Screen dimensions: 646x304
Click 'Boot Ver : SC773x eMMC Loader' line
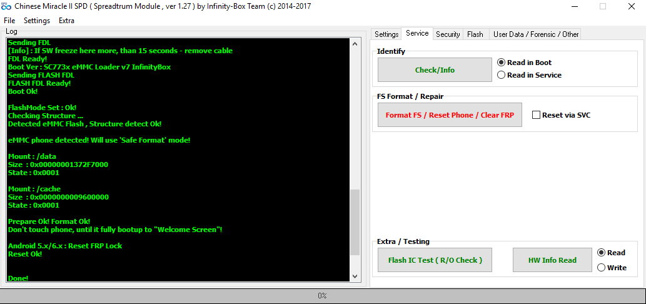point(89,67)
